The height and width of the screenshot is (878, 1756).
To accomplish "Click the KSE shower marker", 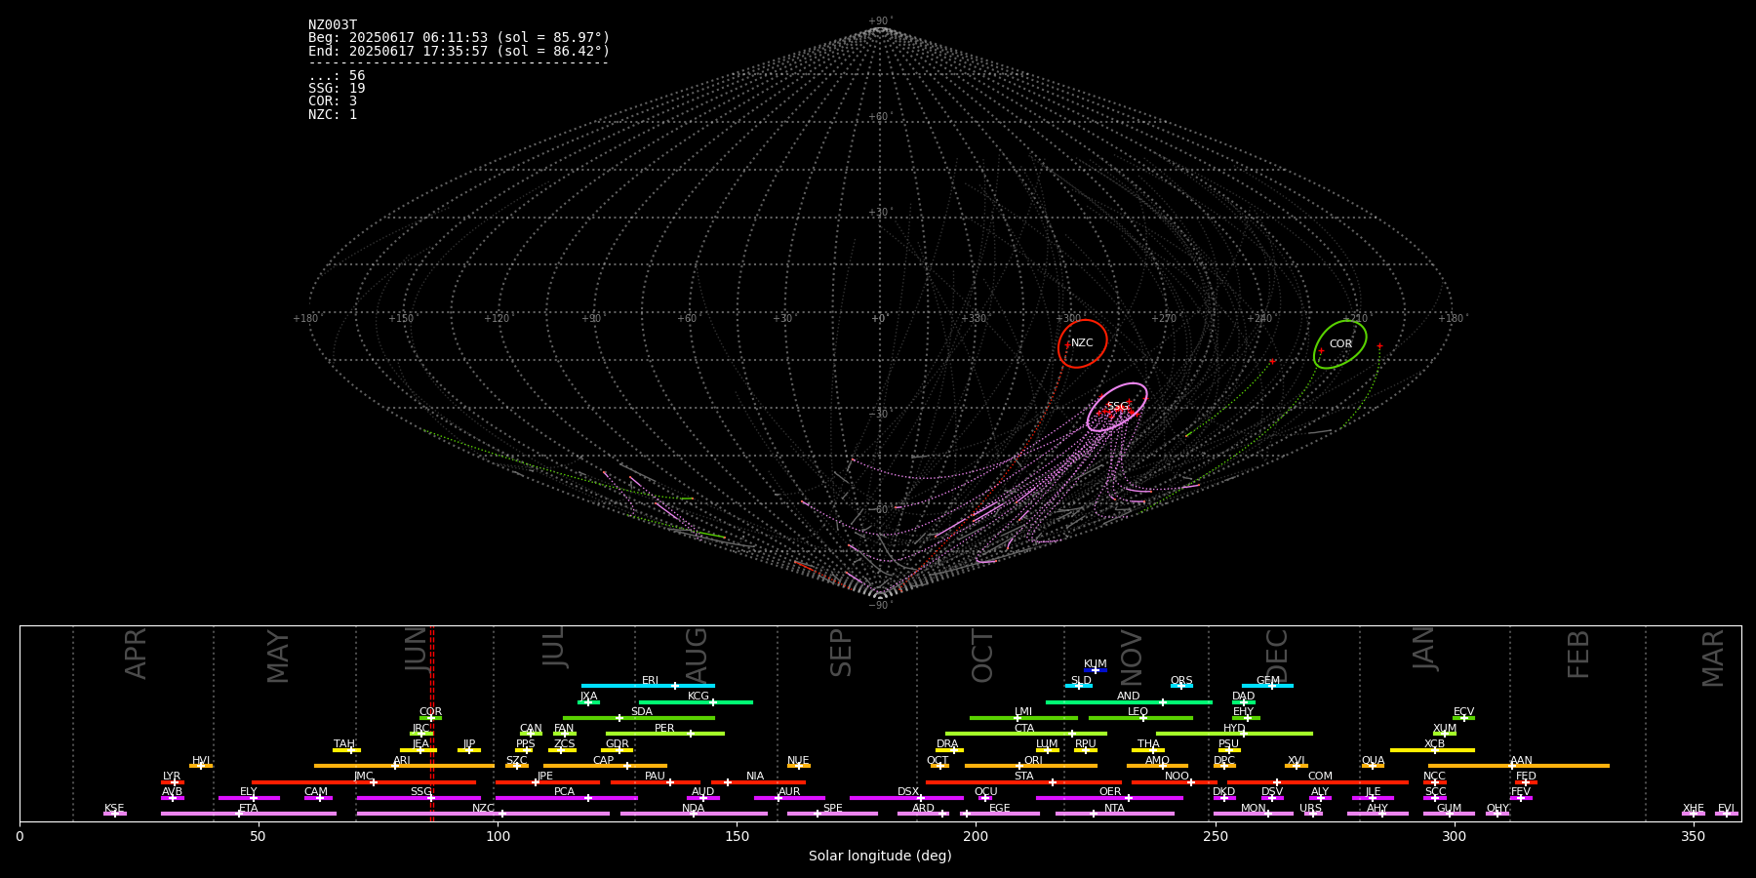I will tap(115, 814).
